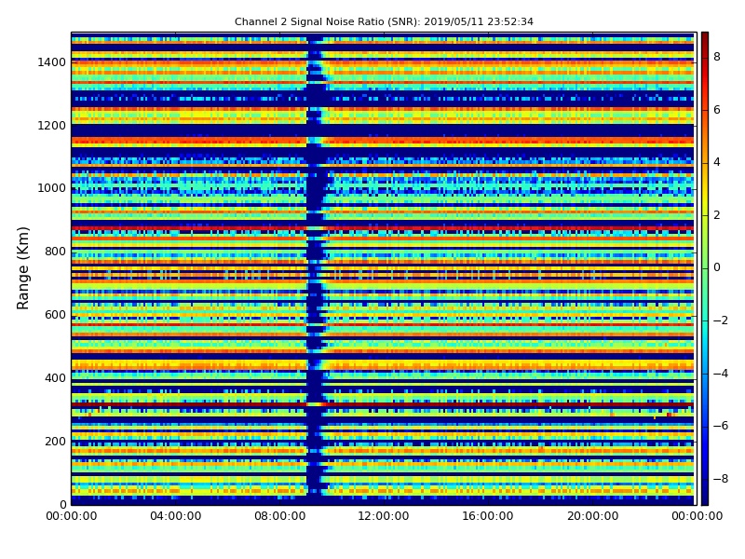Click the 16:00:00 time axis label
Viewport: 745px width, 559px height.
(x=488, y=516)
